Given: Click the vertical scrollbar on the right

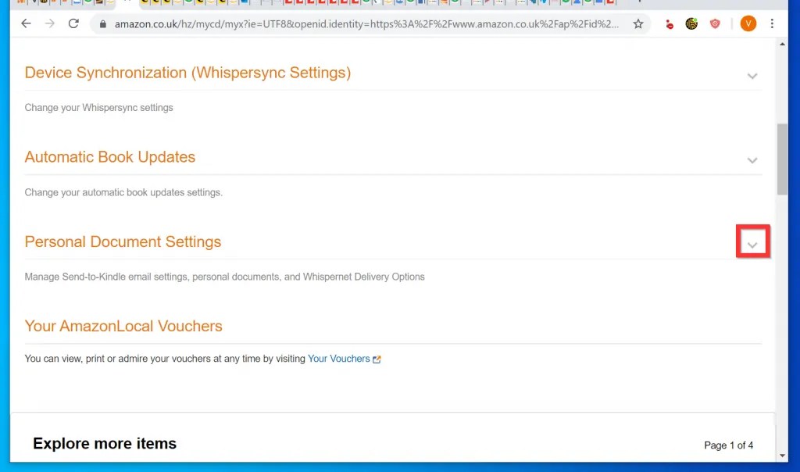Looking at the screenshot, I should tap(781, 156).
